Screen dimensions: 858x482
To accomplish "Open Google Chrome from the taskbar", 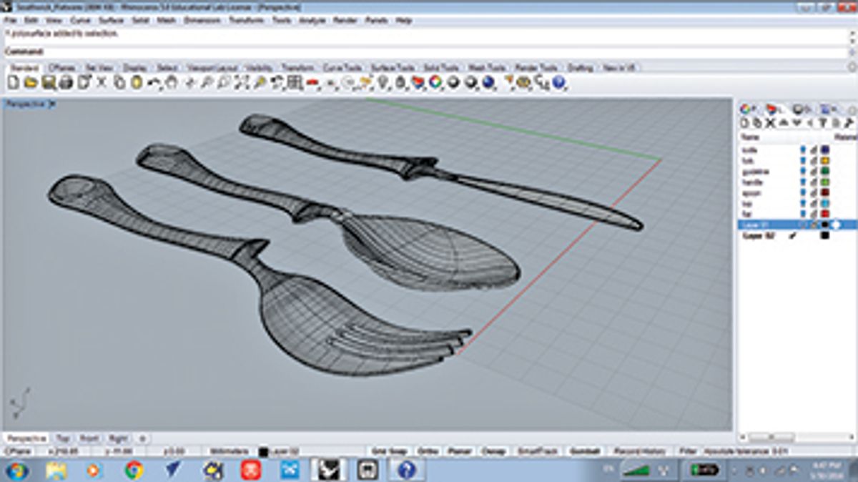I will (134, 470).
